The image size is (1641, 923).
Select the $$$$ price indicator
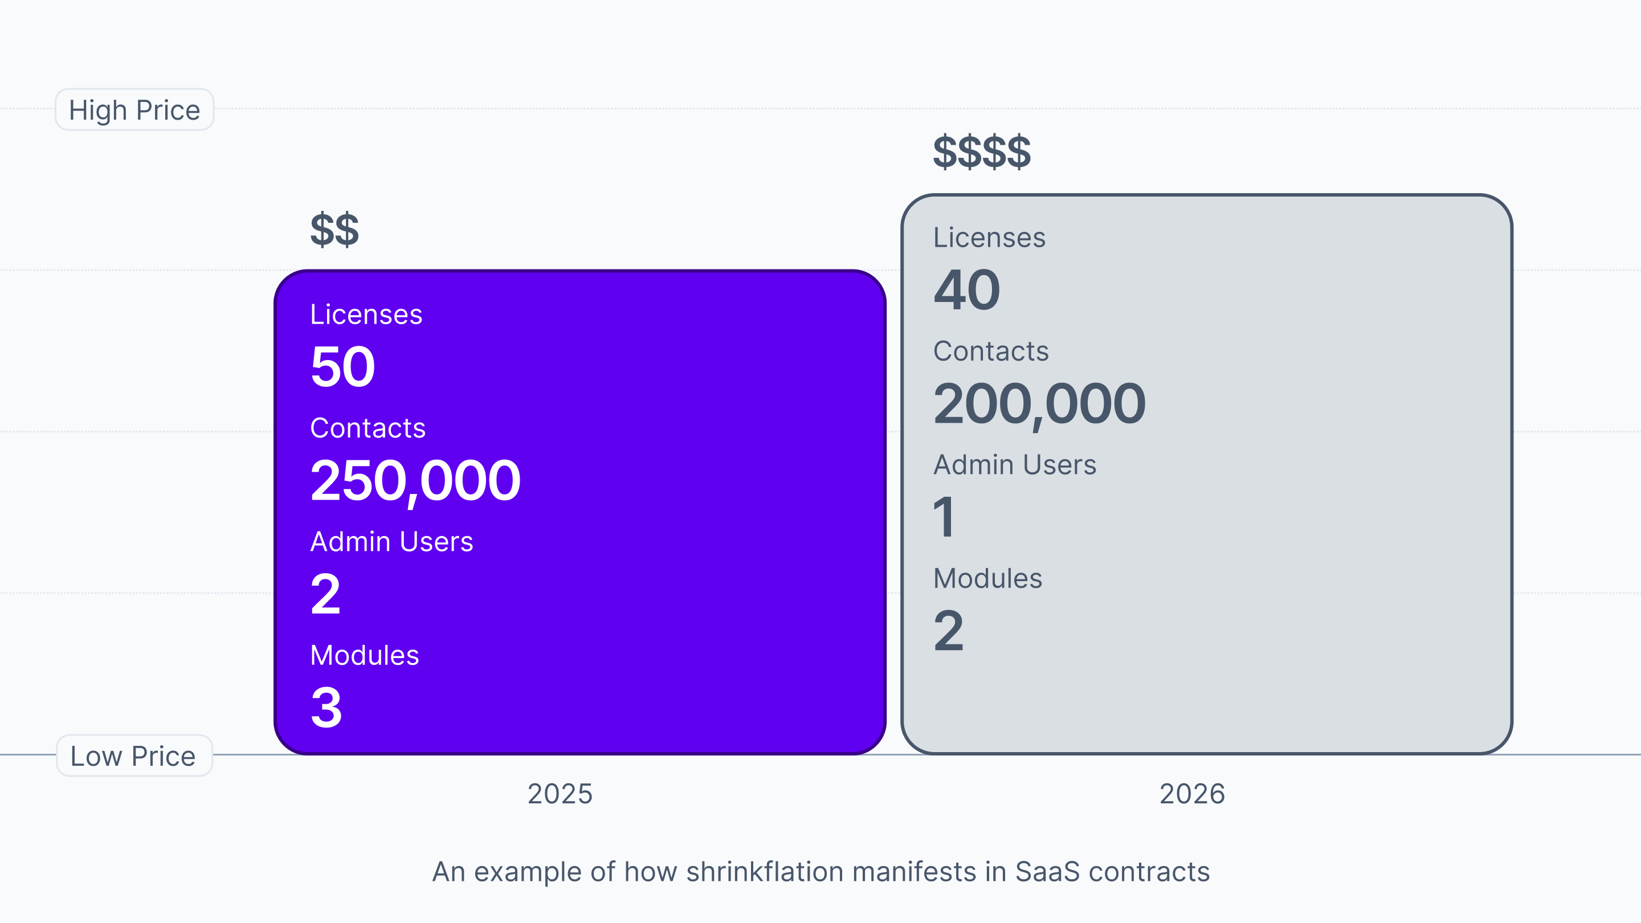982,152
